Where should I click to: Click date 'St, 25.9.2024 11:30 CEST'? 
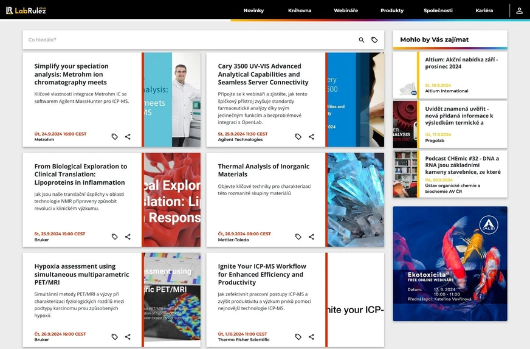243,134
